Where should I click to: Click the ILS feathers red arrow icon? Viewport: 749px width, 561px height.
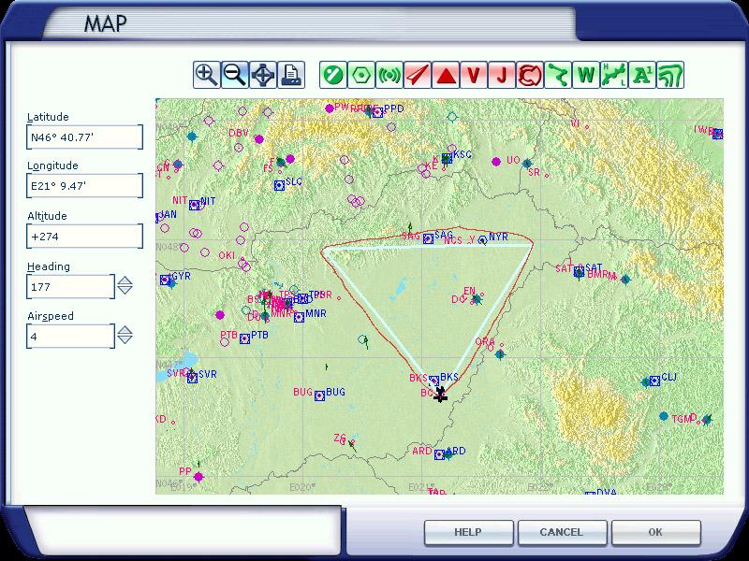pos(418,75)
